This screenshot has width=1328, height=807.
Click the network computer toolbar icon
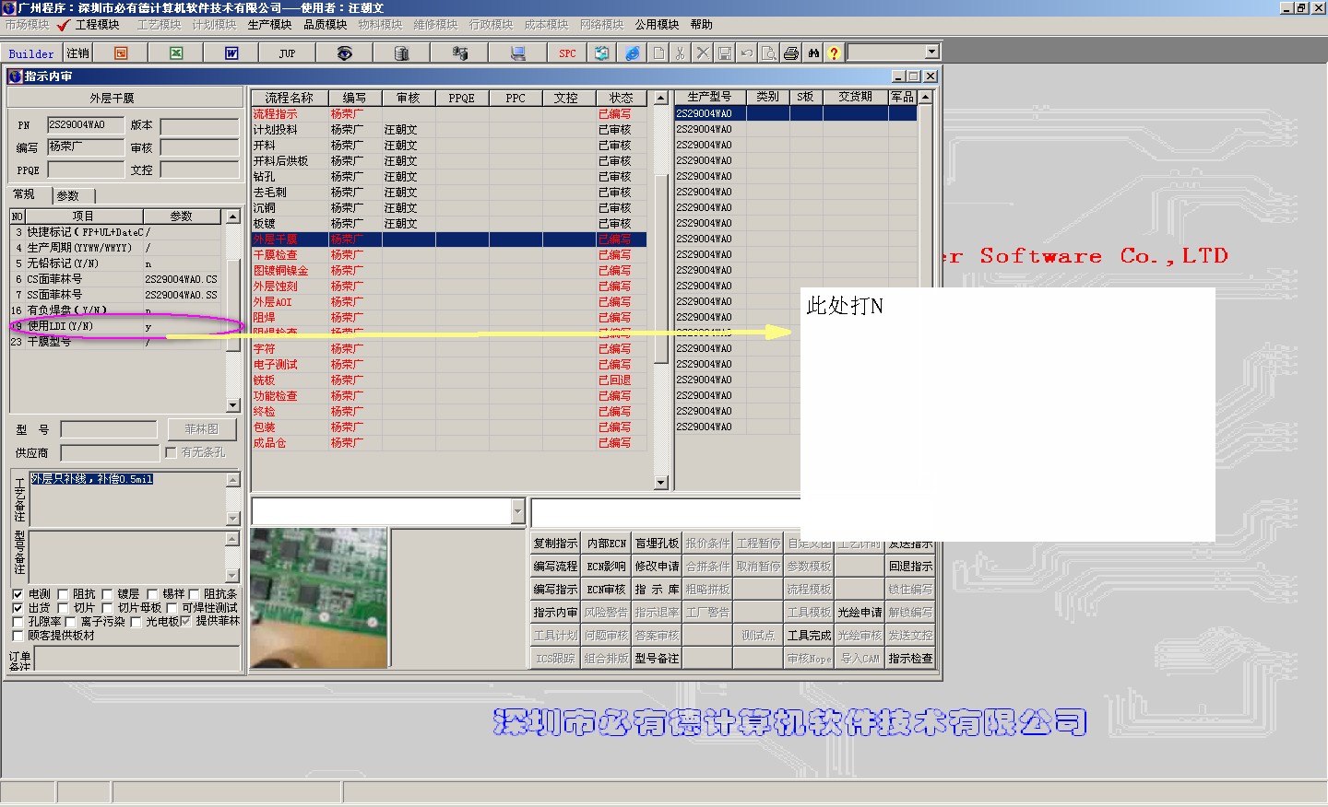point(459,53)
